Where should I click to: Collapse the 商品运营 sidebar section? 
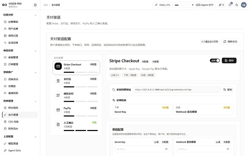point(36,51)
